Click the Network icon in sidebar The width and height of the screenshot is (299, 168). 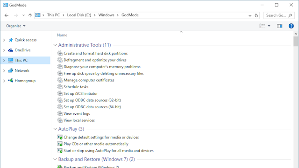(10, 70)
